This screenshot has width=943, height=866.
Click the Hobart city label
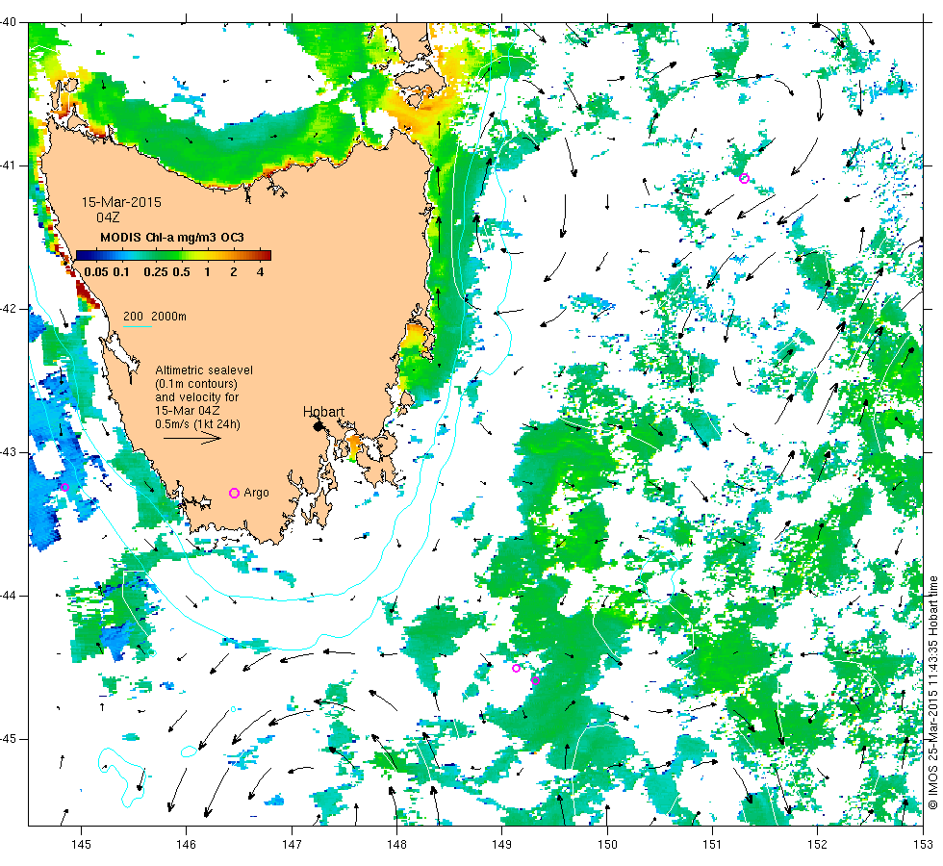point(323,412)
